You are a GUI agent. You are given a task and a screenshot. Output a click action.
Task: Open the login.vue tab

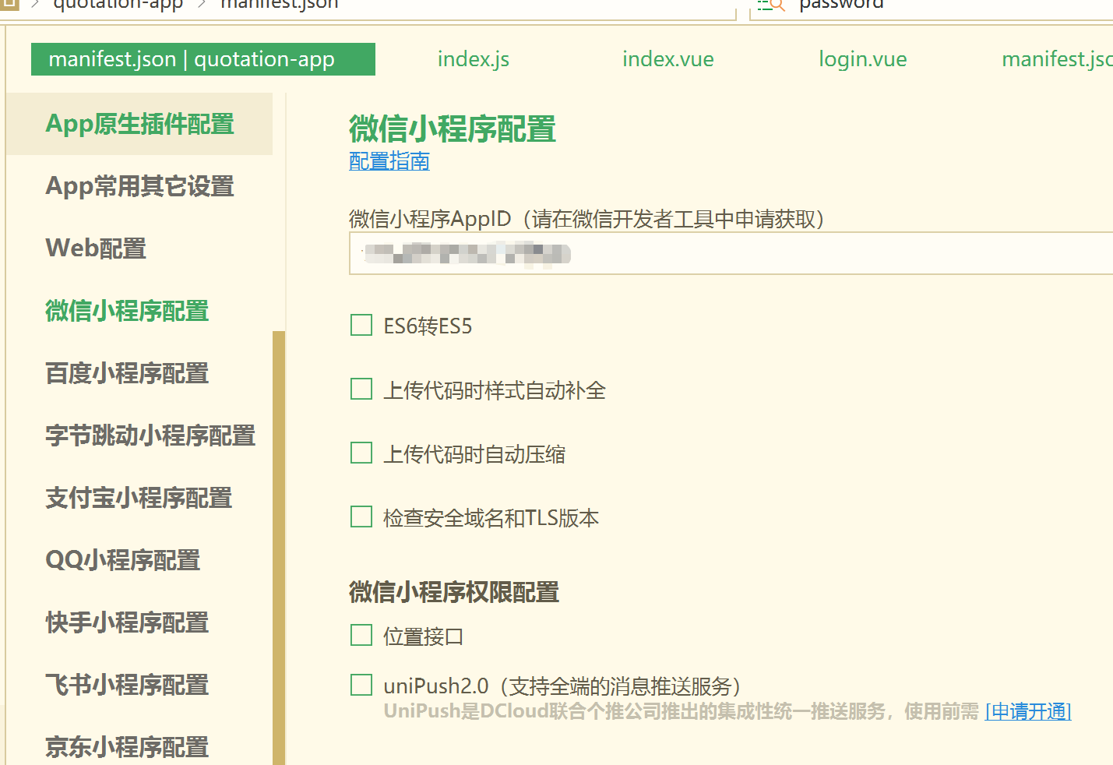[x=863, y=59]
